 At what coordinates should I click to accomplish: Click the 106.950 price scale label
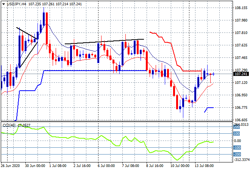point(241,95)
